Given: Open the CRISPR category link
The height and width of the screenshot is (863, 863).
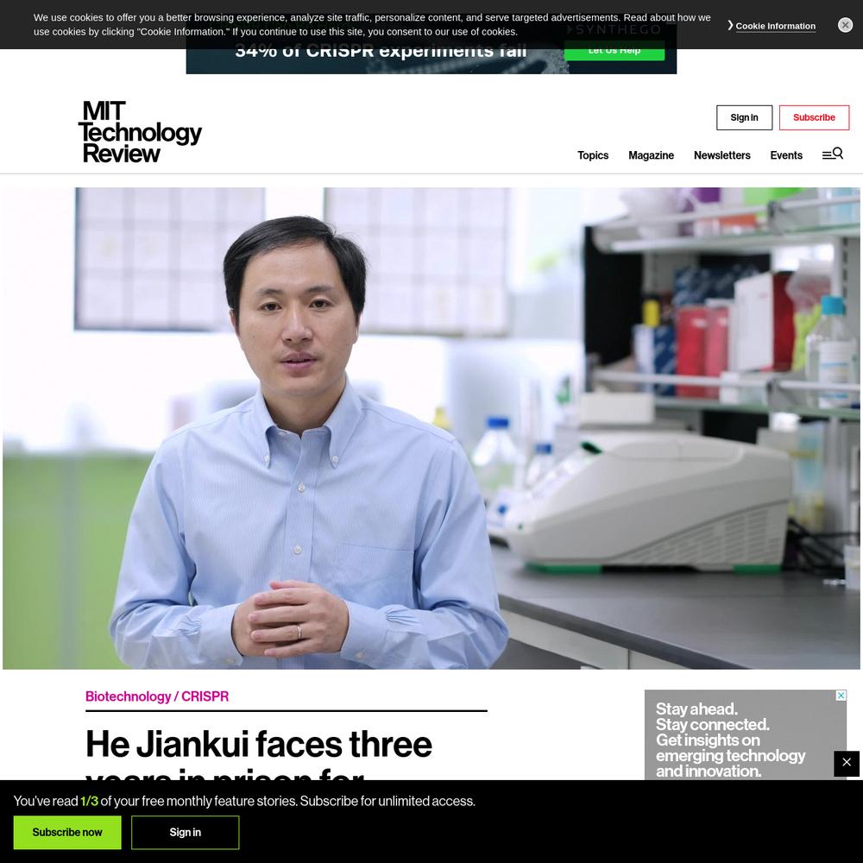Looking at the screenshot, I should pos(205,696).
